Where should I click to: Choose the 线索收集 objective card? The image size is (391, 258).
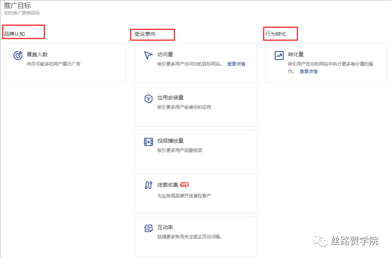point(195,193)
